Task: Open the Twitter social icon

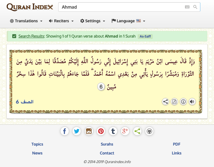Action: pos(77,131)
